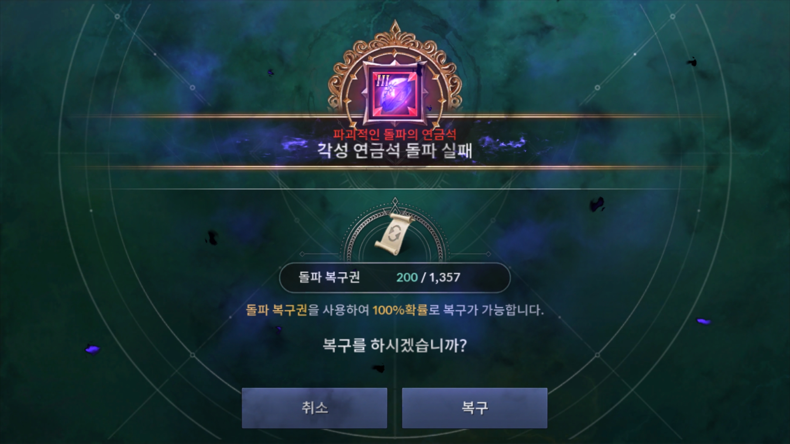Click the owned ticket count 200

407,277
